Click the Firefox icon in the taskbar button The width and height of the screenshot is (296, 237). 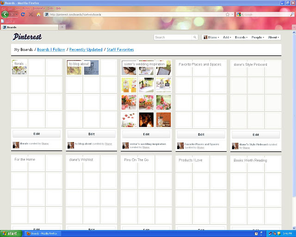coord(29,234)
